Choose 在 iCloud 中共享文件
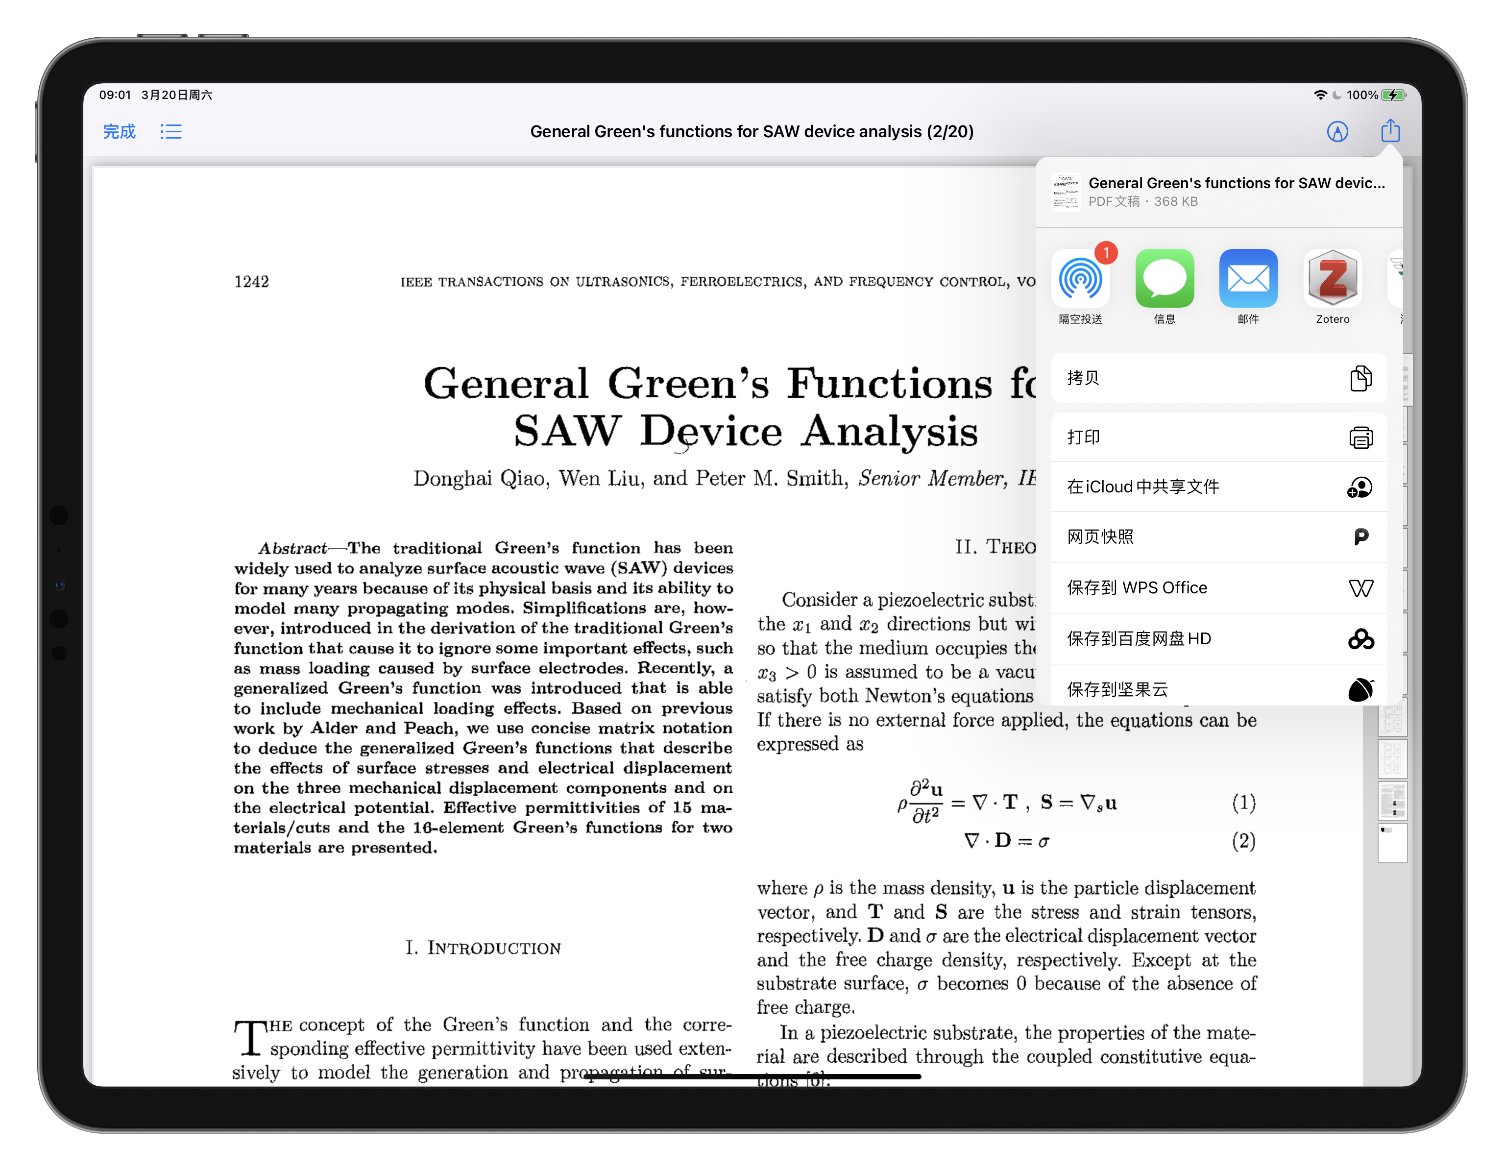The image size is (1505, 1170). coord(1218,487)
